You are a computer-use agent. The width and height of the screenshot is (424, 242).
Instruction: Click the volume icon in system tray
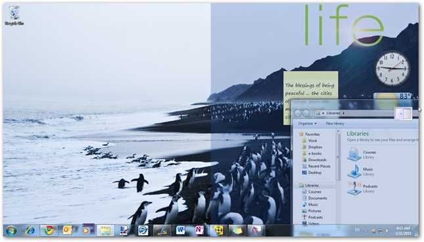pos(387,231)
